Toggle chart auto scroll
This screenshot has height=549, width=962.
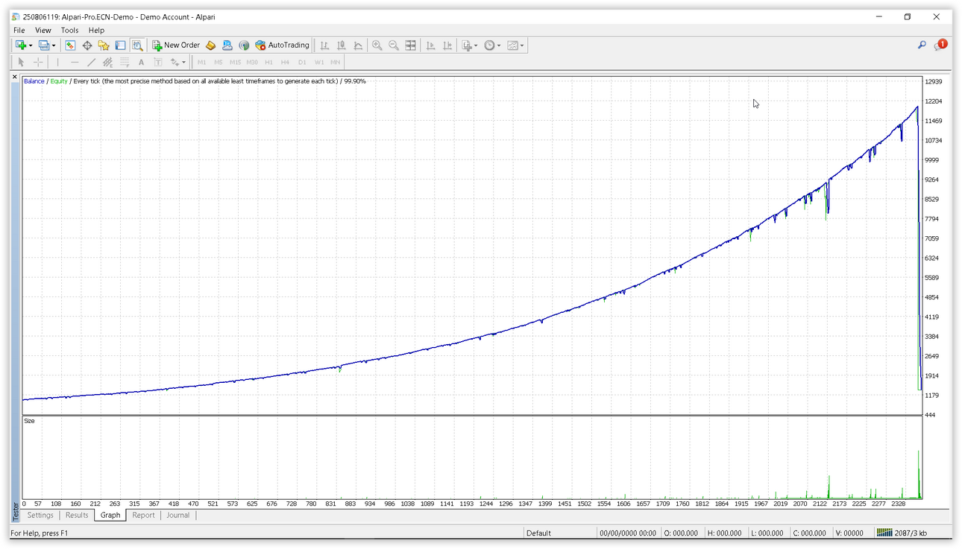(x=431, y=45)
